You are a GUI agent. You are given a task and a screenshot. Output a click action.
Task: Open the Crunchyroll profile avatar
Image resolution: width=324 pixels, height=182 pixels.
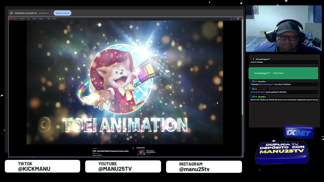click(x=238, y=18)
